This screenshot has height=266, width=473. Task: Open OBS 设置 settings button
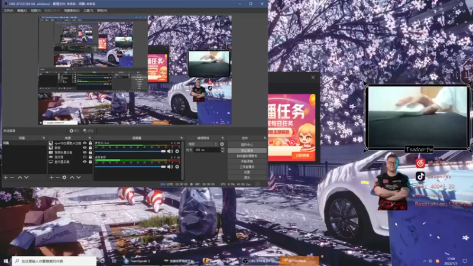[x=247, y=172]
